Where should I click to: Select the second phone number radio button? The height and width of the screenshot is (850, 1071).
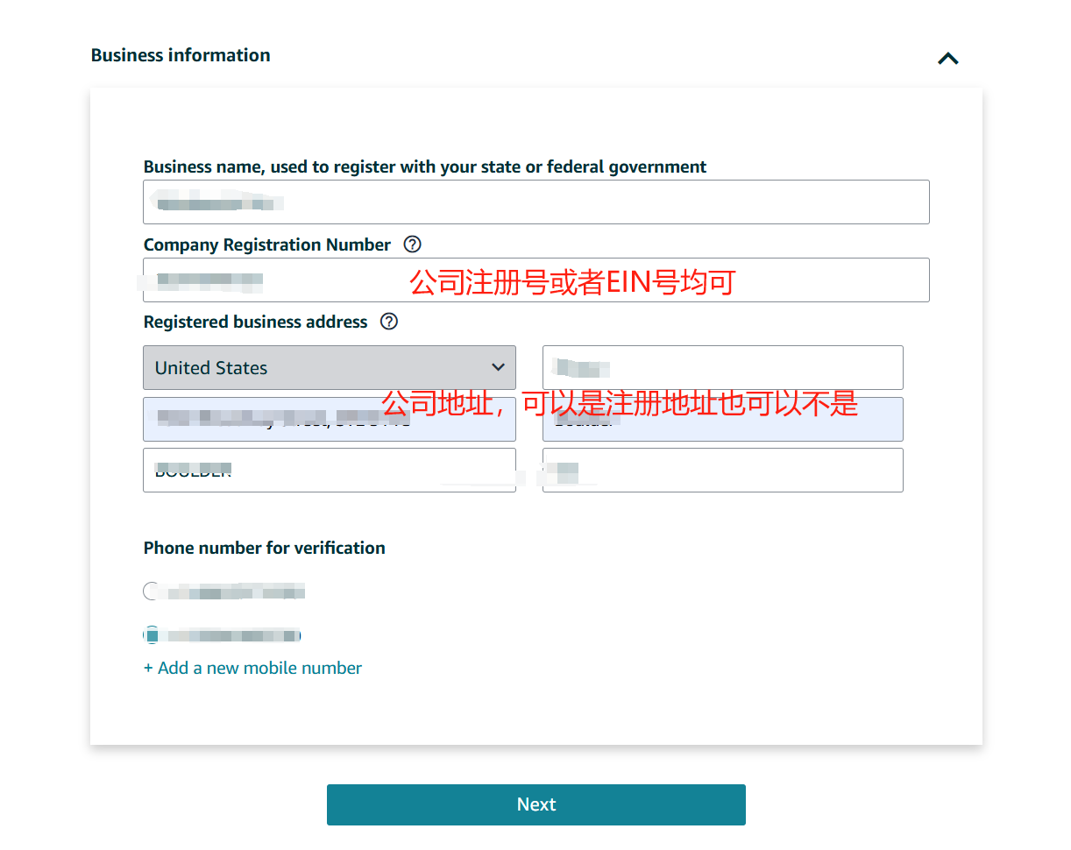coord(152,634)
